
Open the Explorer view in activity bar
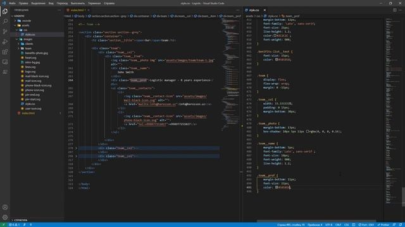[5, 11]
